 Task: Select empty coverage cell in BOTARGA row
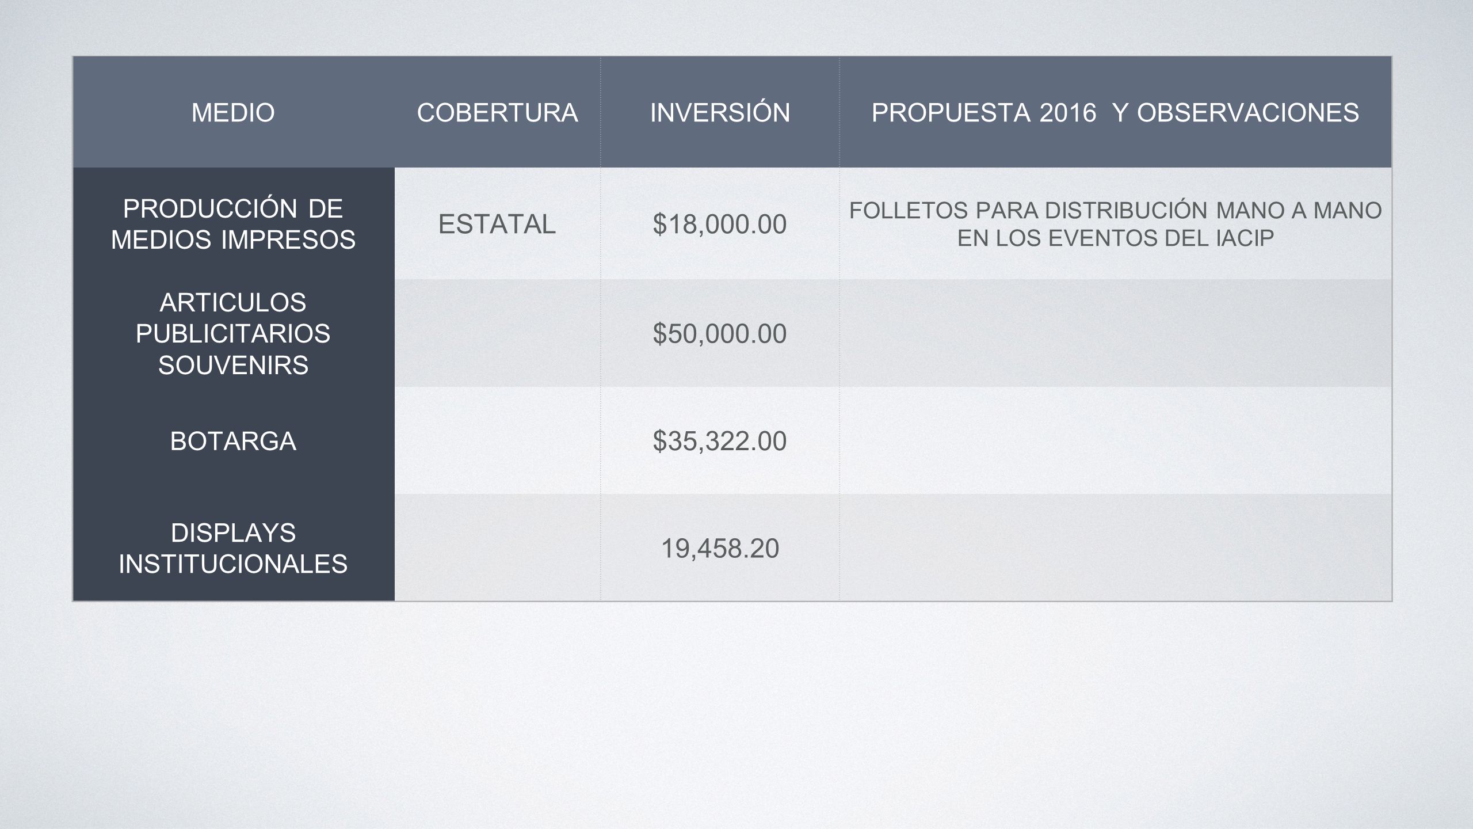498,440
